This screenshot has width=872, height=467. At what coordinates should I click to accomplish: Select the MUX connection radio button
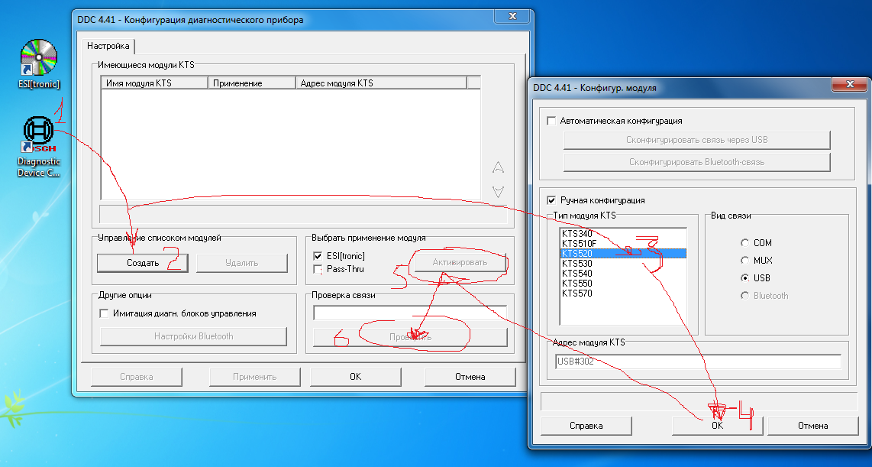[744, 261]
